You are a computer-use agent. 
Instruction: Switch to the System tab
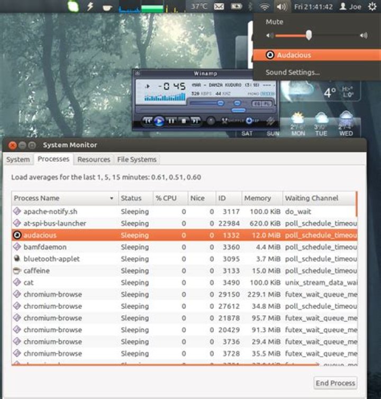pos(18,159)
